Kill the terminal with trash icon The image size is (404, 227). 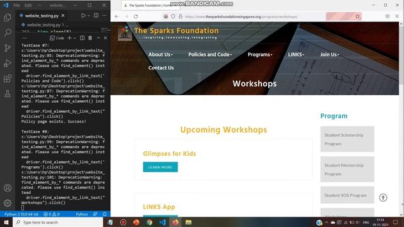pyautogui.click(x=90, y=38)
